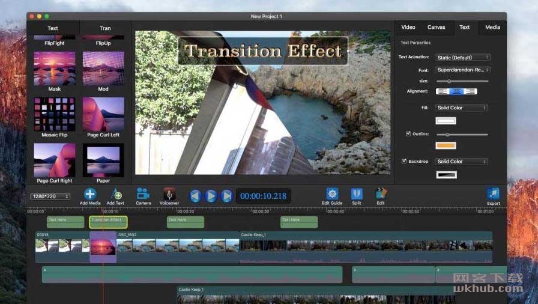Start a Voiceover recording
The width and height of the screenshot is (538, 304).
pyautogui.click(x=169, y=194)
